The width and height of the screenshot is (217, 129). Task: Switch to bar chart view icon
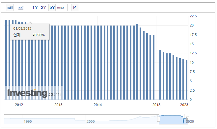pyautogui.click(x=10, y=8)
